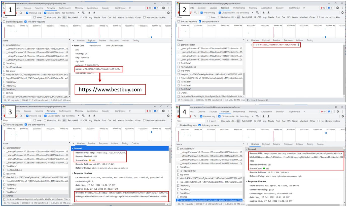
Task: Open Network settings gear in window 4
Action: tap(343, 116)
